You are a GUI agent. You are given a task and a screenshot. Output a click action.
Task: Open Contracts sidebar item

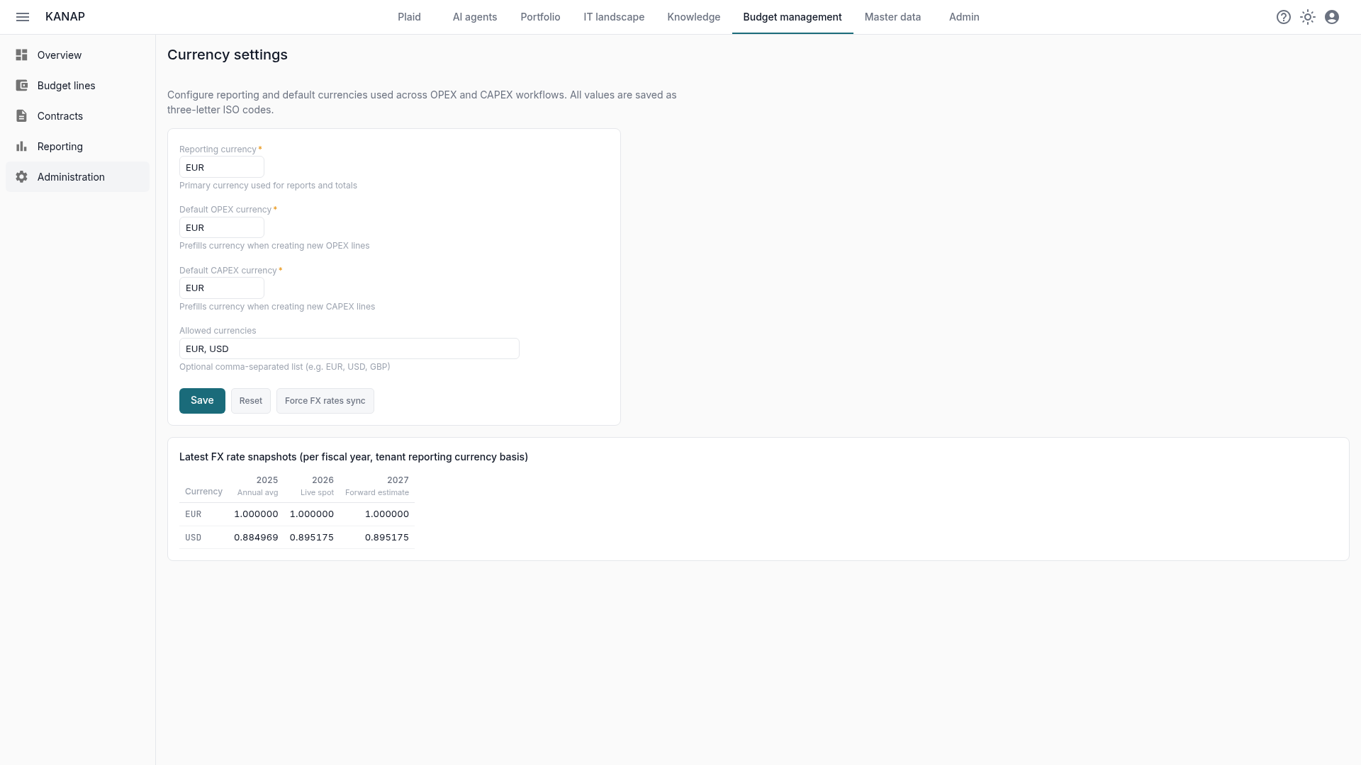pos(77,116)
